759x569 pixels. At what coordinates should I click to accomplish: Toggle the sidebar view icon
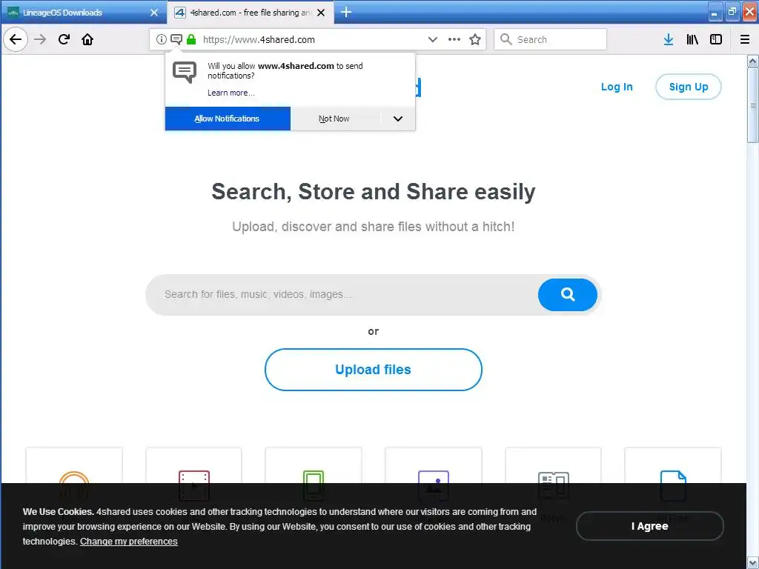coord(716,40)
